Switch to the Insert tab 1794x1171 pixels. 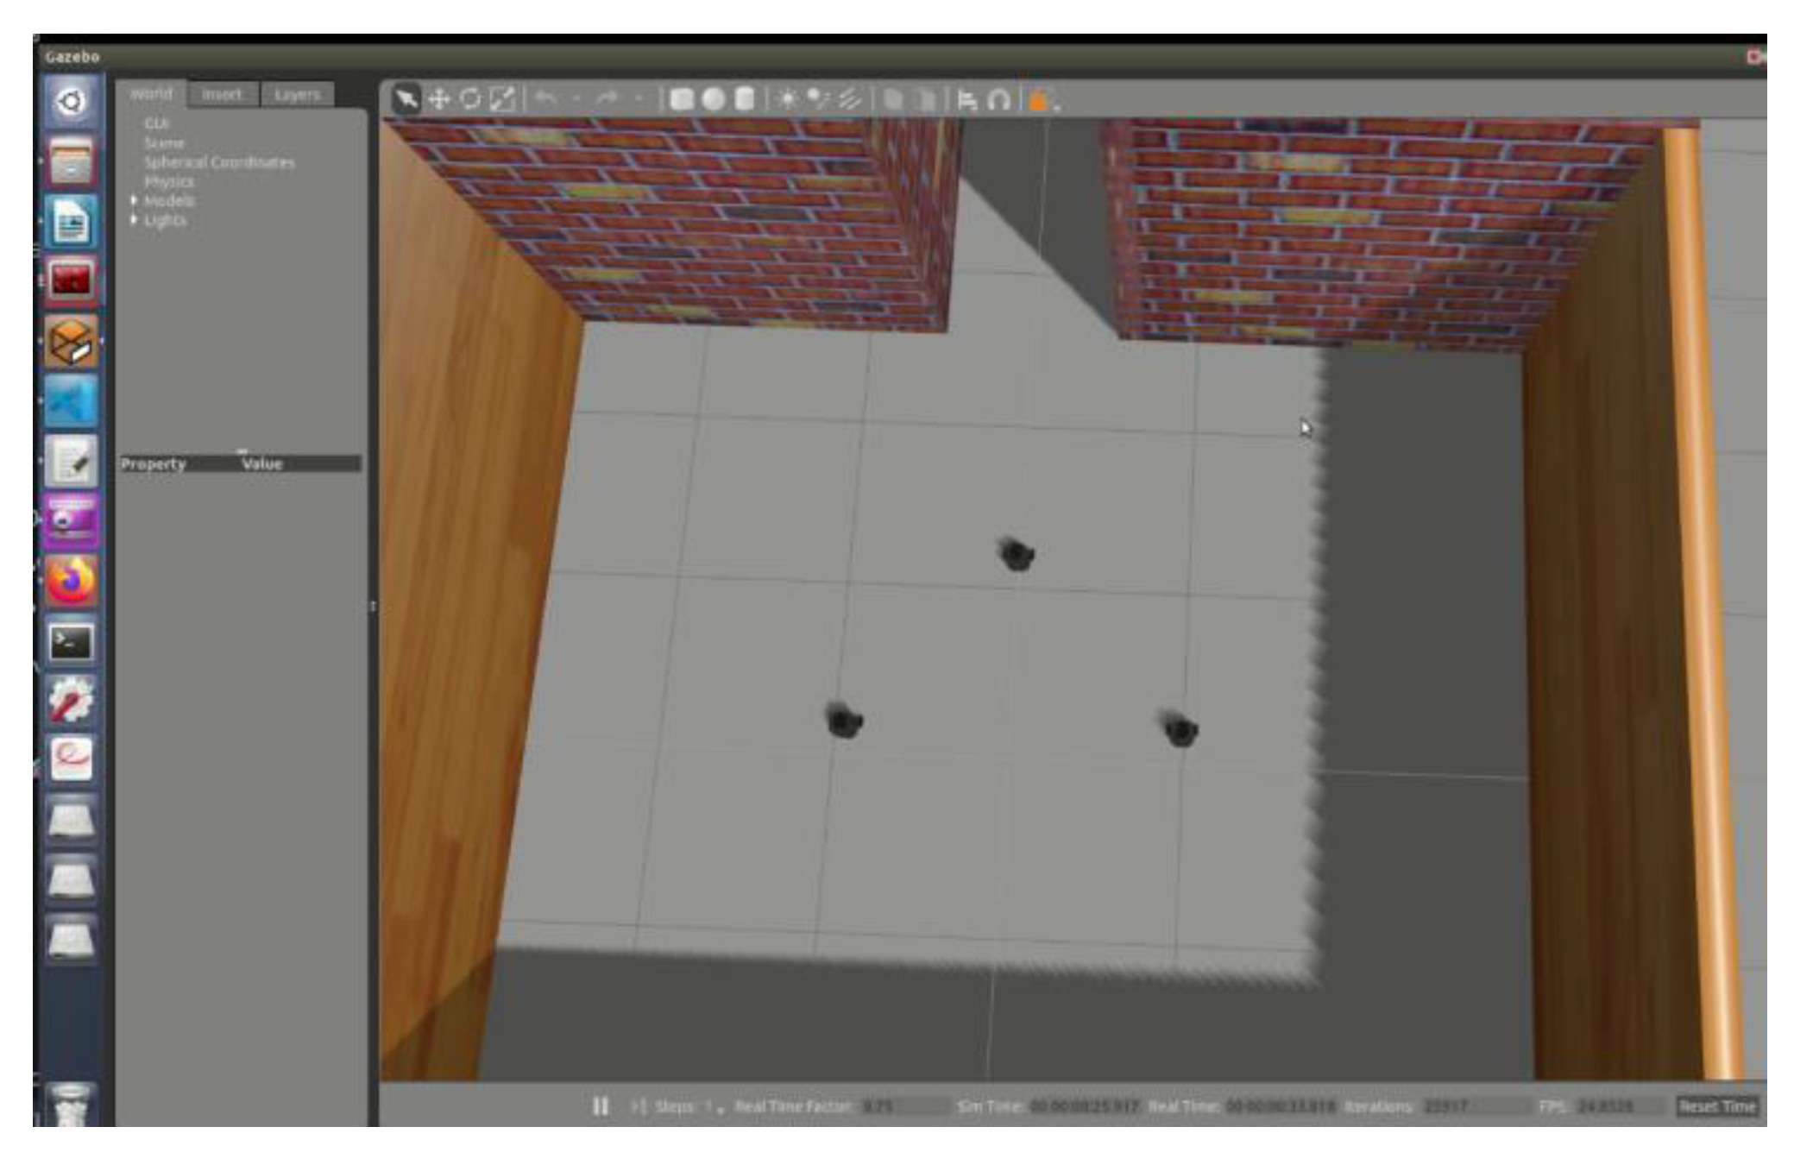tap(222, 94)
